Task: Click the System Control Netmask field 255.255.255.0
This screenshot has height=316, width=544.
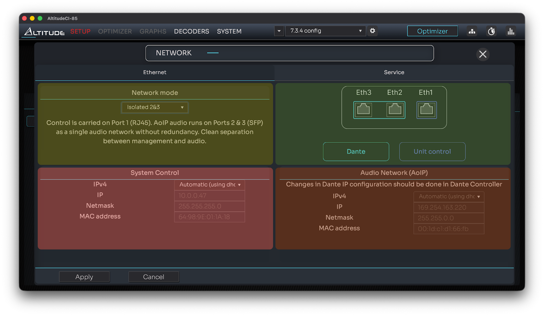Action: pos(209,206)
